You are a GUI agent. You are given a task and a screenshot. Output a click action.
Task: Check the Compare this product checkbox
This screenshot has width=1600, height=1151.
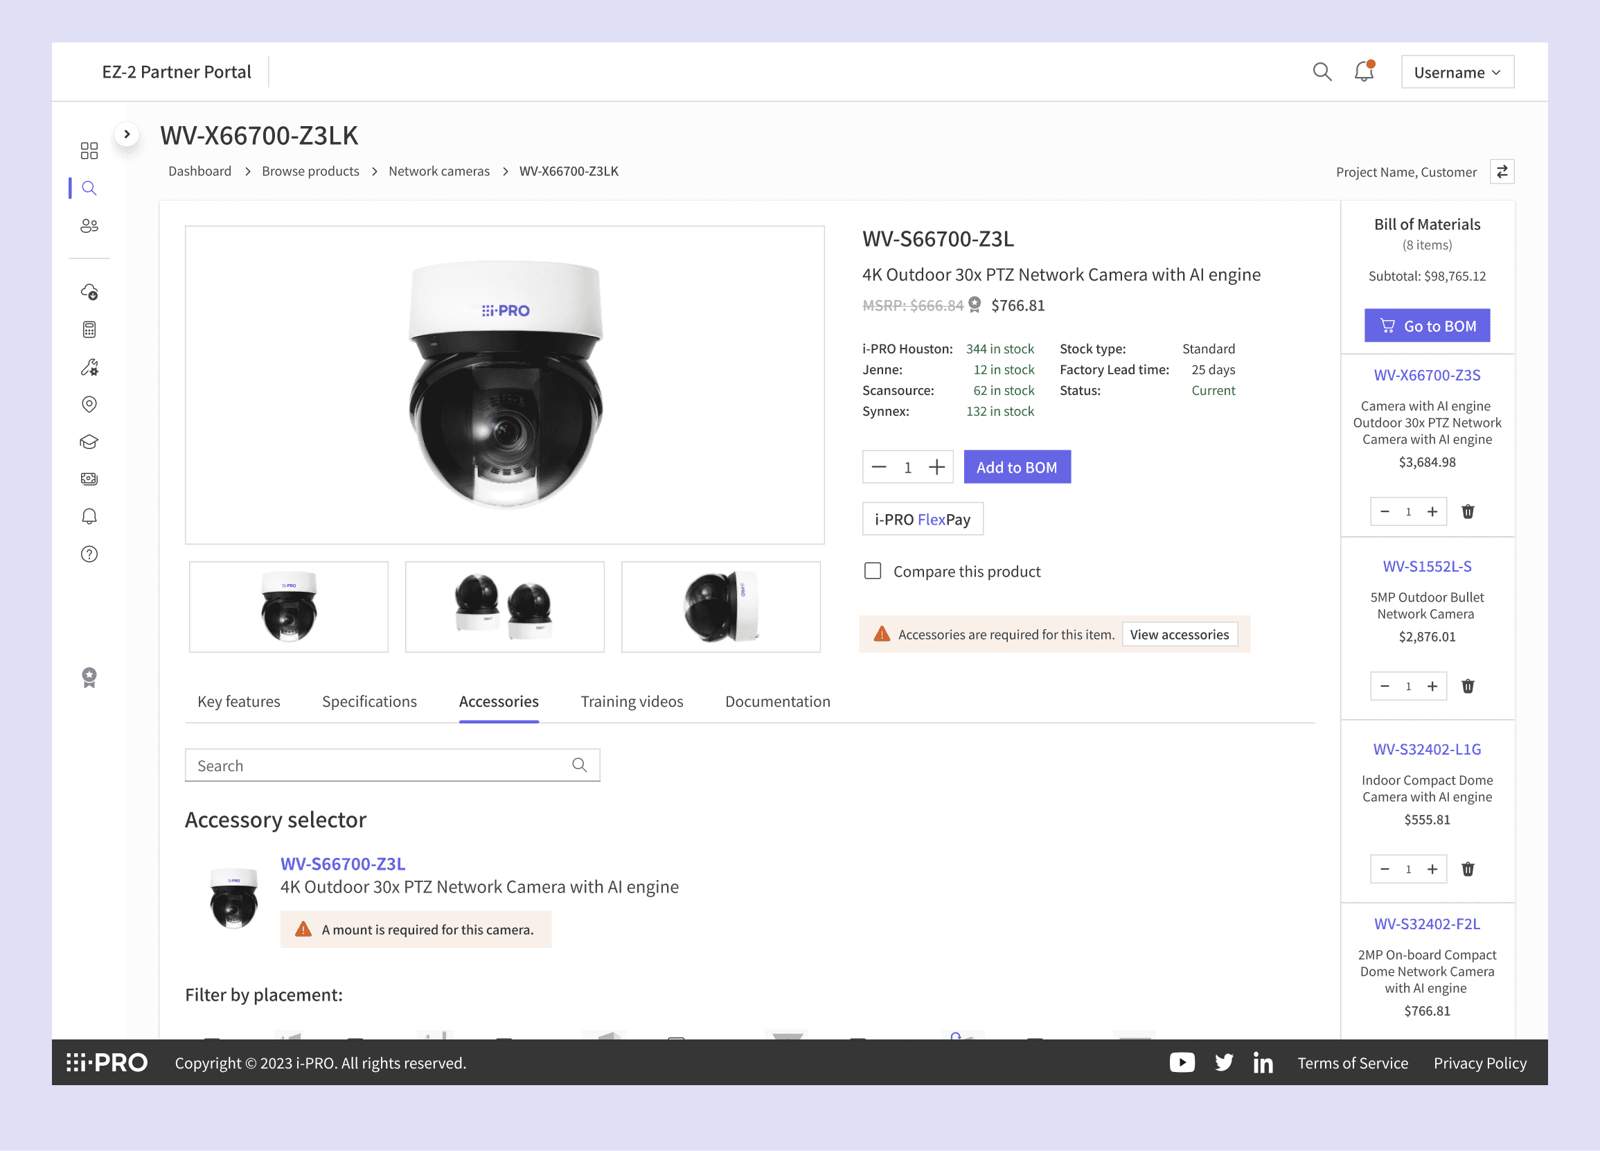point(873,571)
